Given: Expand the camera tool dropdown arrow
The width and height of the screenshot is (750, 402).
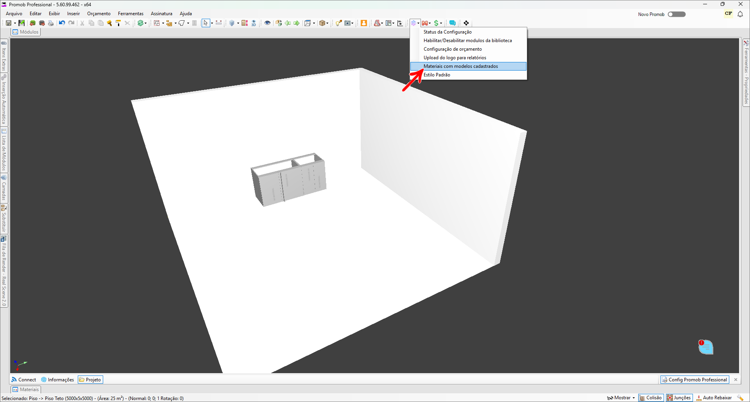Looking at the screenshot, I should [353, 23].
